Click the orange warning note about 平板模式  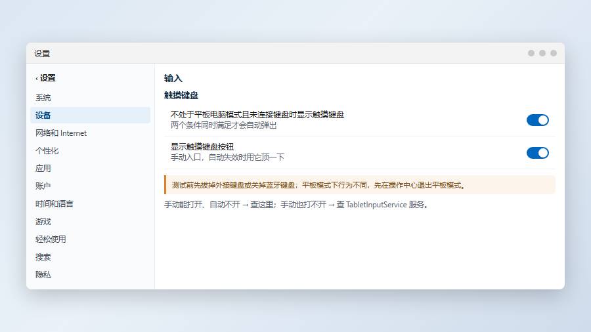[x=360, y=185]
